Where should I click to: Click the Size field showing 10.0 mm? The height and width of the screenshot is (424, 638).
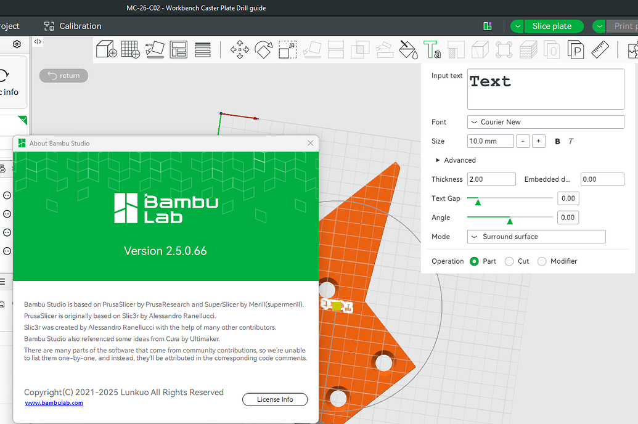(x=490, y=141)
